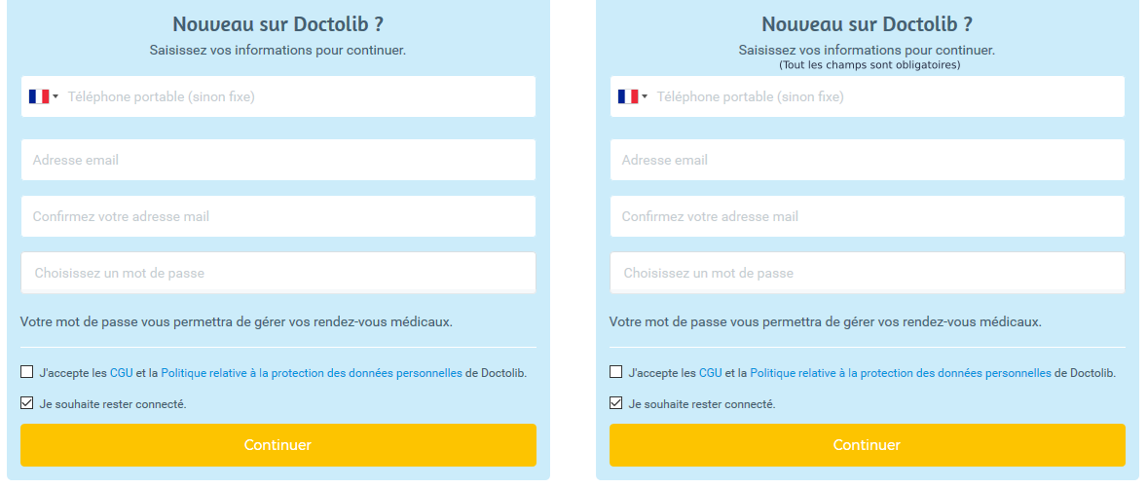
Task: Tick the CGU acceptance checkbox in left form
Action: [x=27, y=372]
